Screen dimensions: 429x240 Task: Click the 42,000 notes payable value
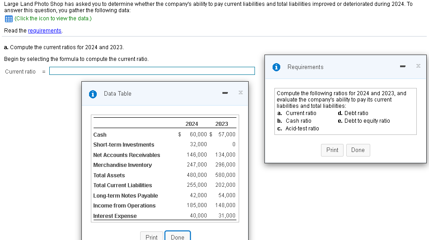point(198,195)
